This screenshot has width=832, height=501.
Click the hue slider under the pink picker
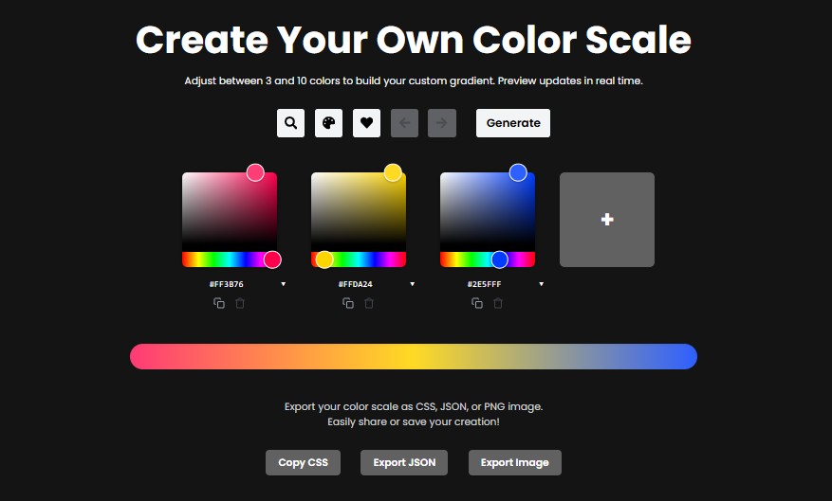pyautogui.click(x=230, y=259)
